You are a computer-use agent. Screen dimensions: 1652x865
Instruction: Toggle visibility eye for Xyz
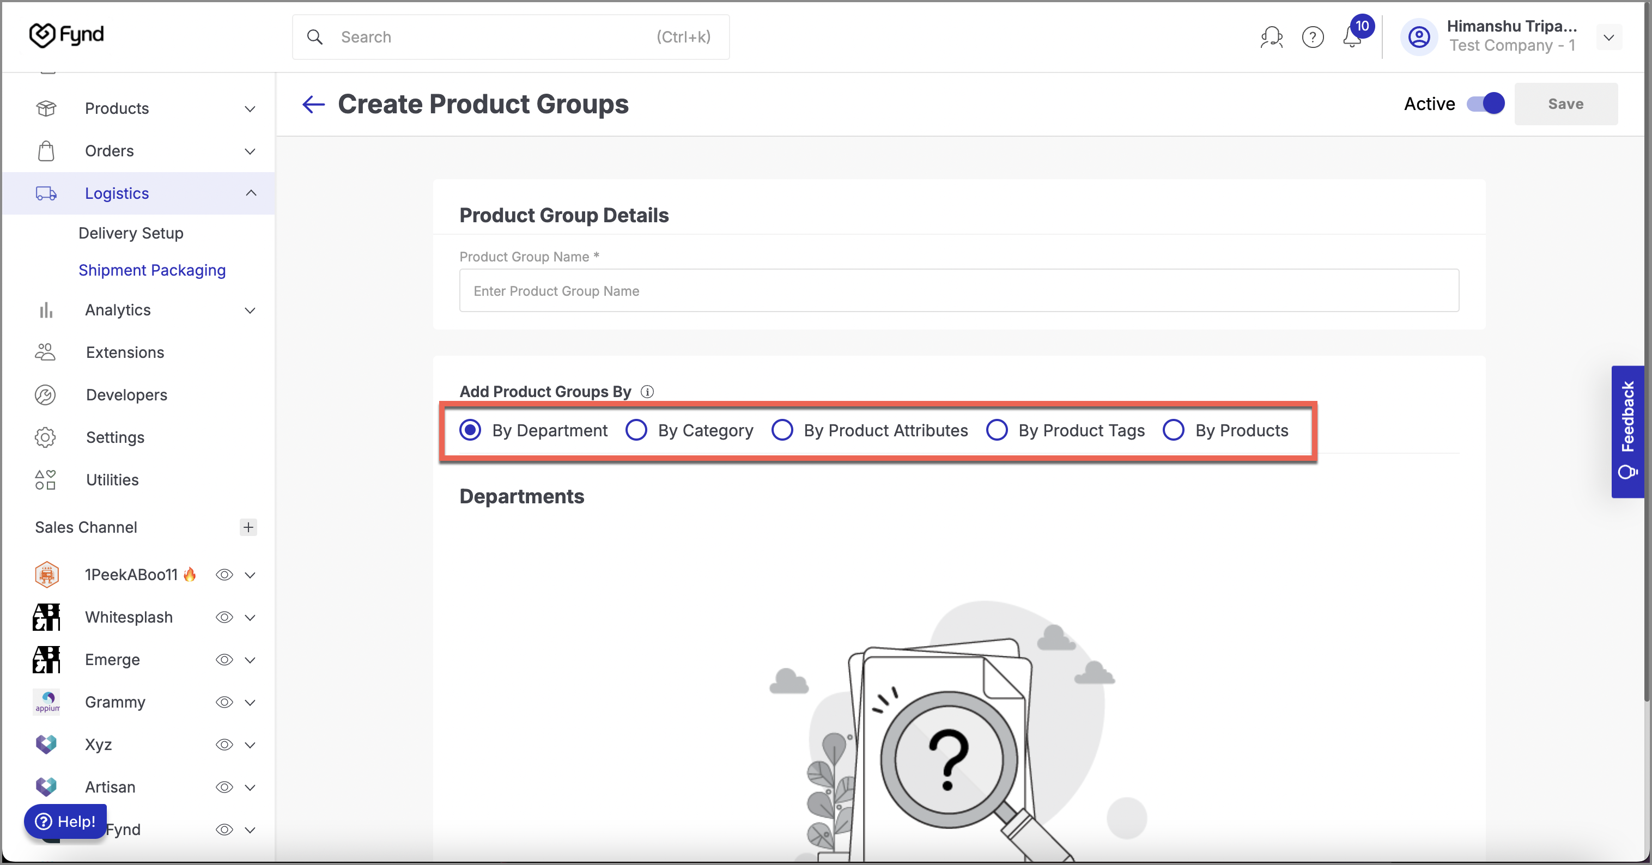coord(224,745)
